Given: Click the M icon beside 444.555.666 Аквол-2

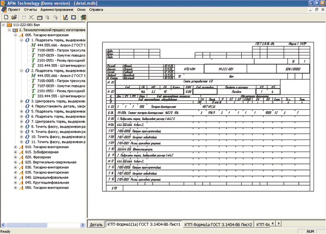Looking at the screenshot, I should (x=34, y=45).
